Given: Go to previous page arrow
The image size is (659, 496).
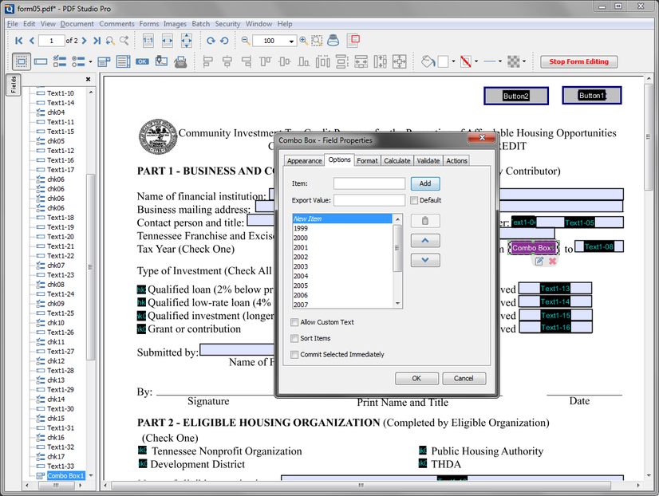Looking at the screenshot, I should pos(32,41).
